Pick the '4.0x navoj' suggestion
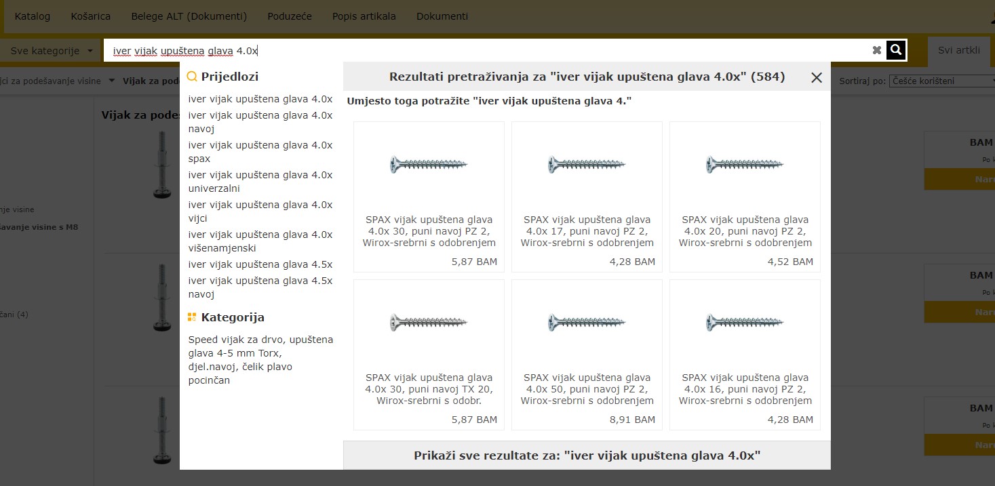 260,122
